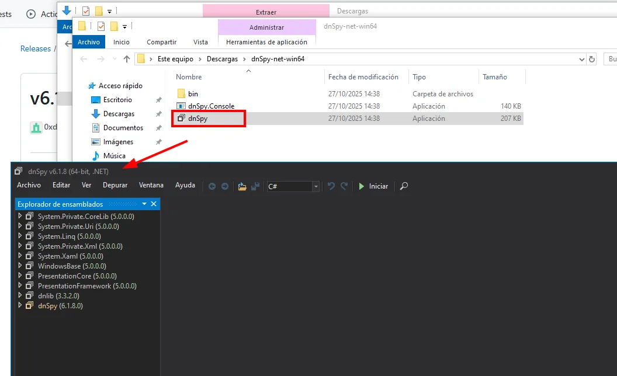Viewport: 617px width, 376px height.
Task: Click the Explorer forward navigation arrow
Action: click(100, 59)
